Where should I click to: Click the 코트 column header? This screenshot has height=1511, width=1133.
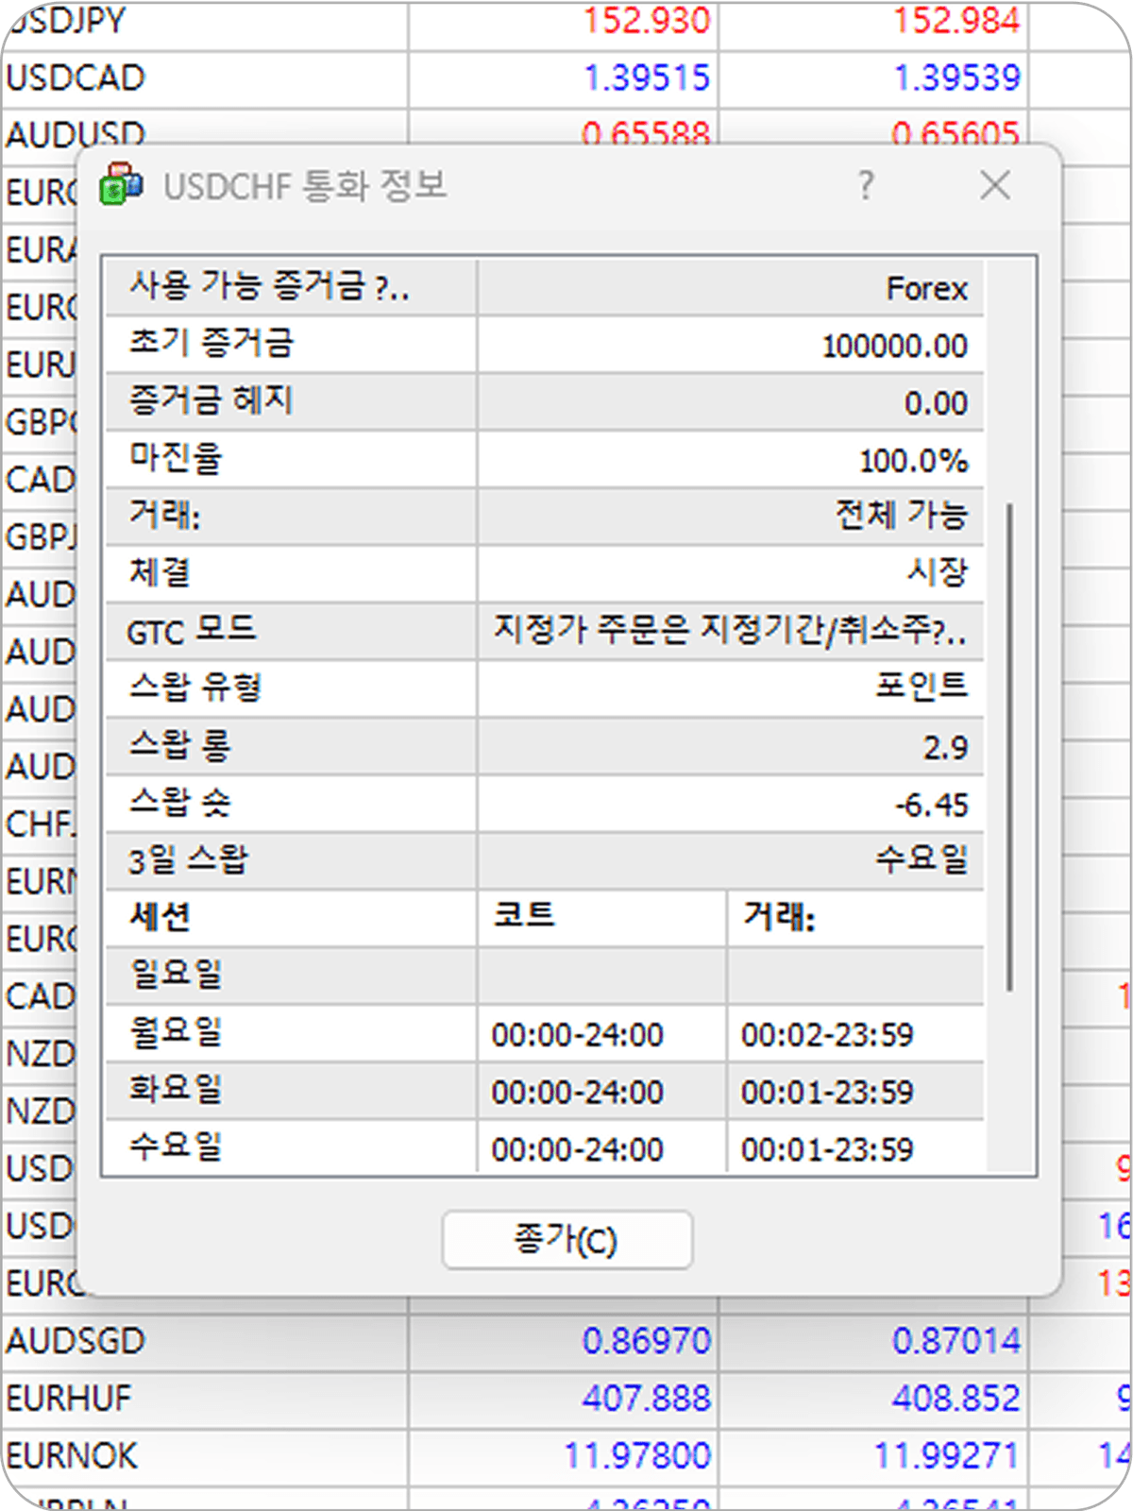coord(524,917)
